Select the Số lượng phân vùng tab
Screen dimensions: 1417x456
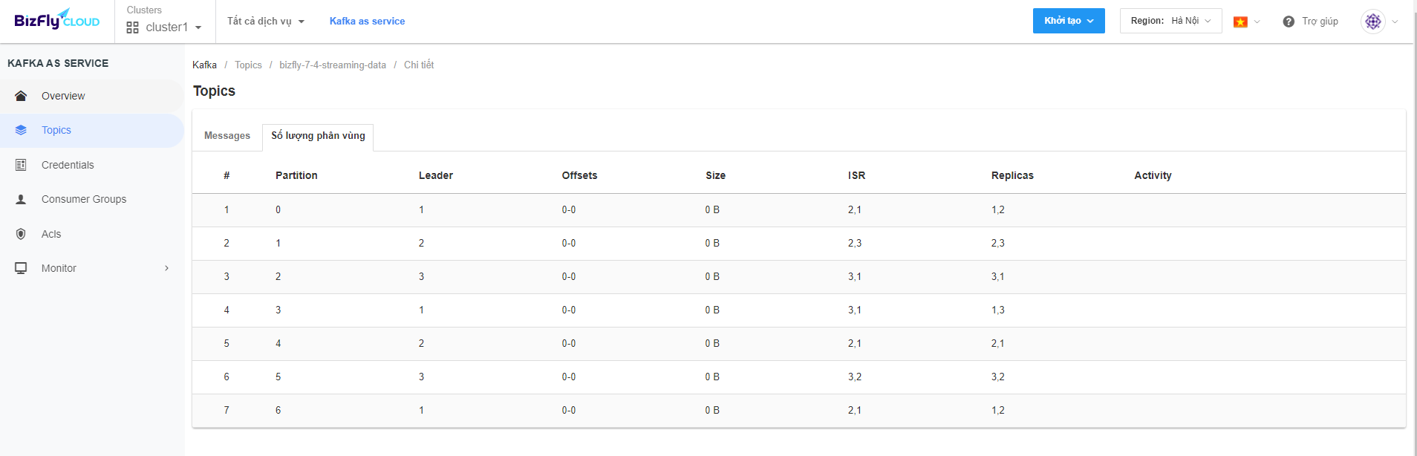click(318, 137)
